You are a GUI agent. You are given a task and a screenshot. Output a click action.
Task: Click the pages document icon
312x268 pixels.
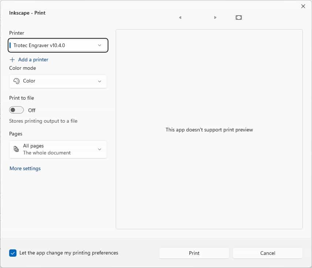[16, 149]
